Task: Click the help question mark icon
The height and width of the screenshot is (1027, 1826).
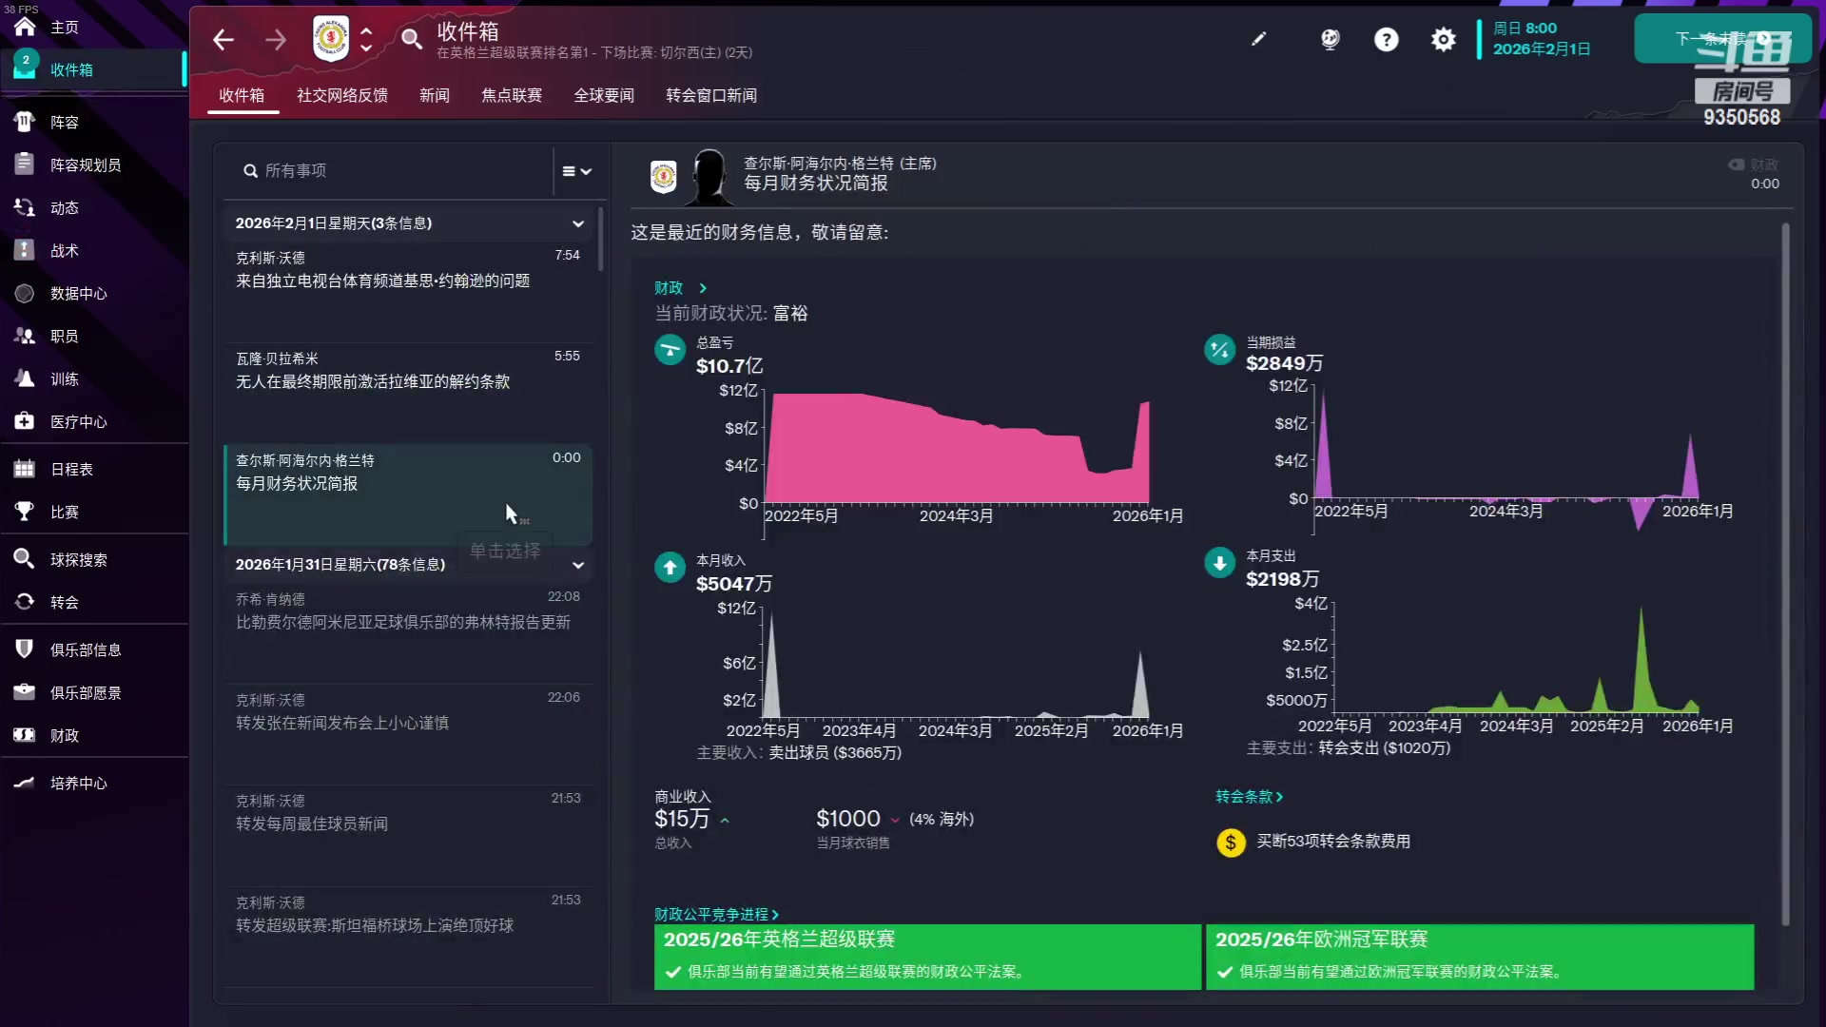Action: point(1387,39)
